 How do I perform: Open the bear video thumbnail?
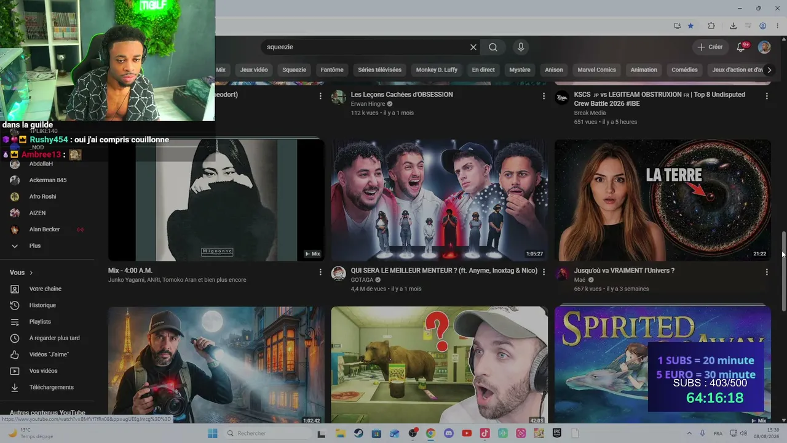pyautogui.click(x=440, y=365)
